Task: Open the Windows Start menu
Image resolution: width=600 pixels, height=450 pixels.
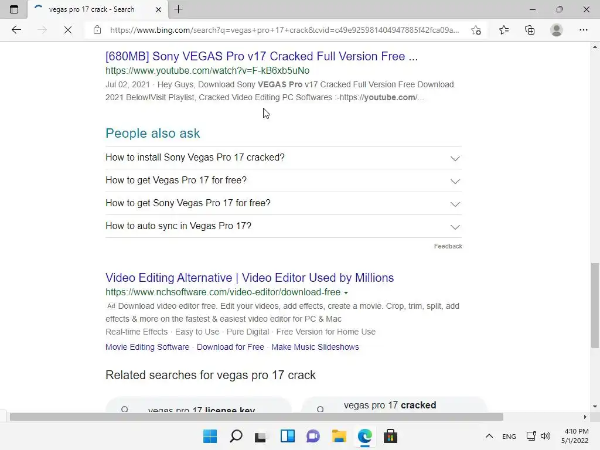Action: 210,436
